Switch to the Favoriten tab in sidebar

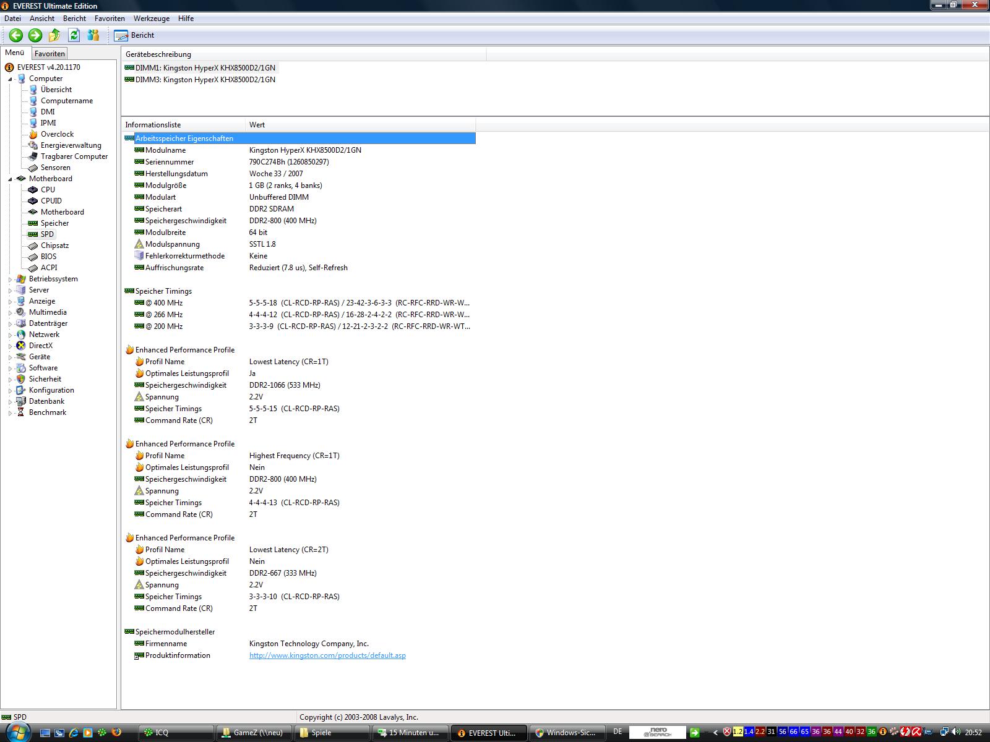[49, 54]
